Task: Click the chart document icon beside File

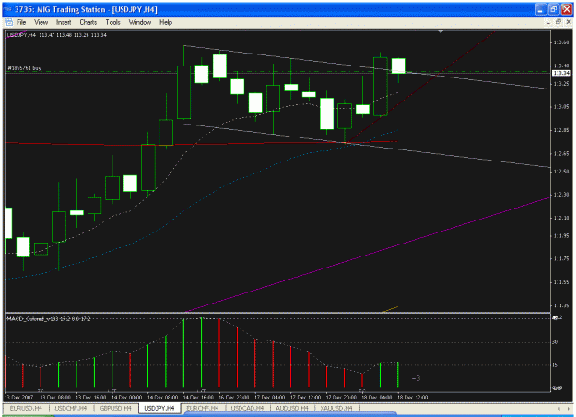Action: (8, 22)
